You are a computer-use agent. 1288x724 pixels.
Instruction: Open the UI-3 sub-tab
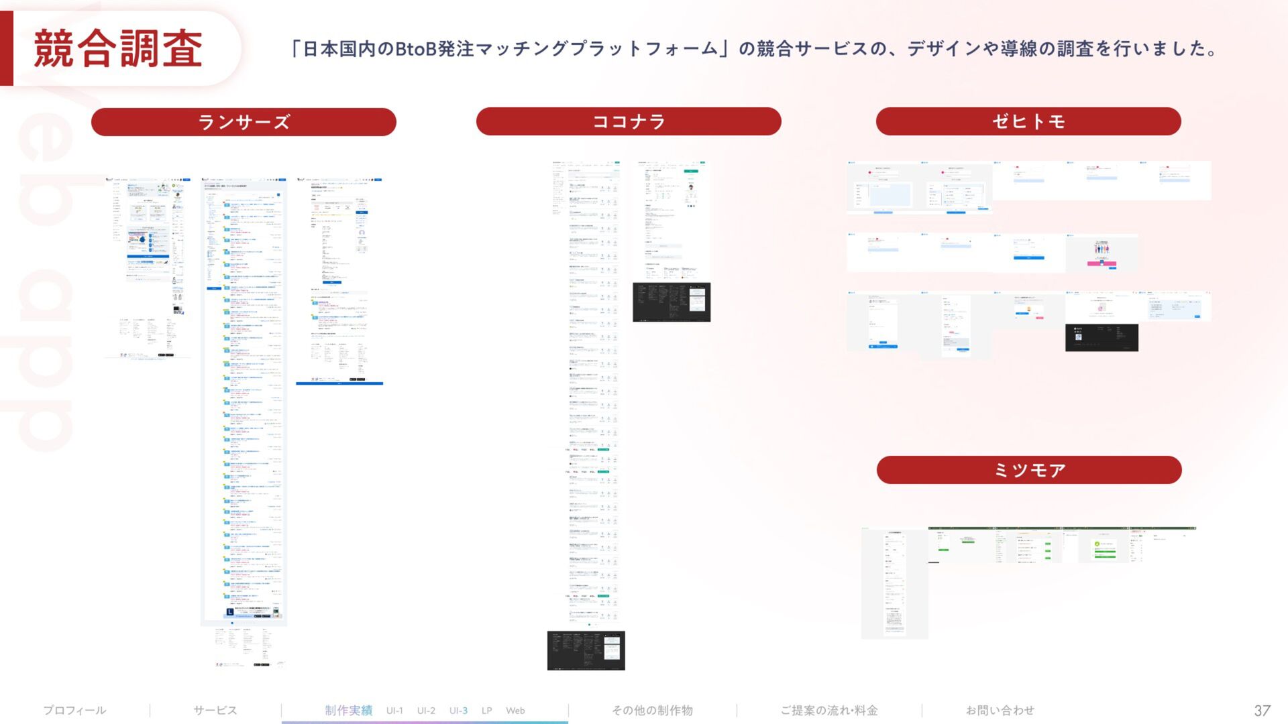458,711
